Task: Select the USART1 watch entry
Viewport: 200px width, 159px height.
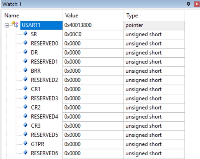Action: 41,25
